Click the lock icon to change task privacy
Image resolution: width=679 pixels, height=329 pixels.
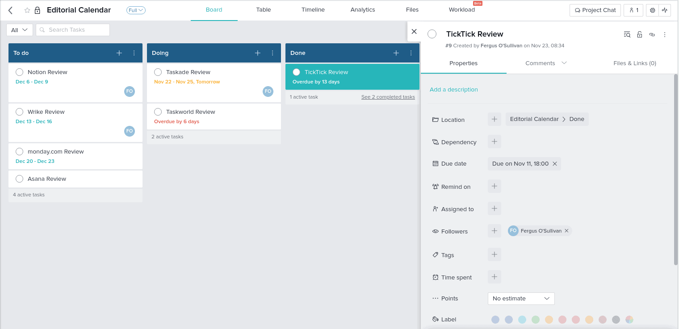639,34
